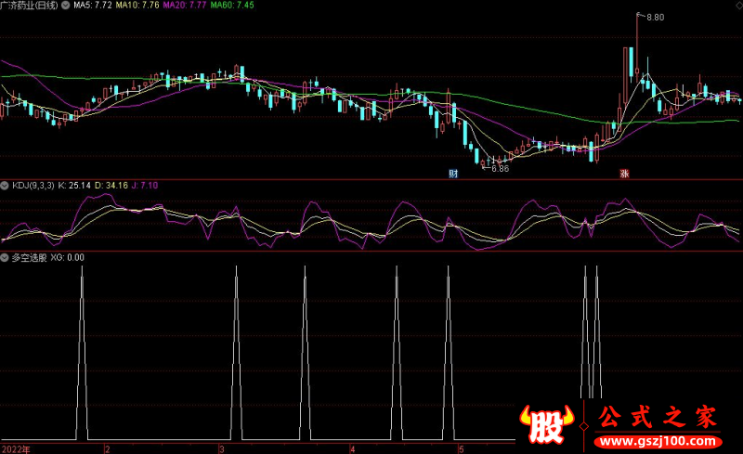Click the 6.86 low price label
The width and height of the screenshot is (743, 454).
tap(500, 168)
